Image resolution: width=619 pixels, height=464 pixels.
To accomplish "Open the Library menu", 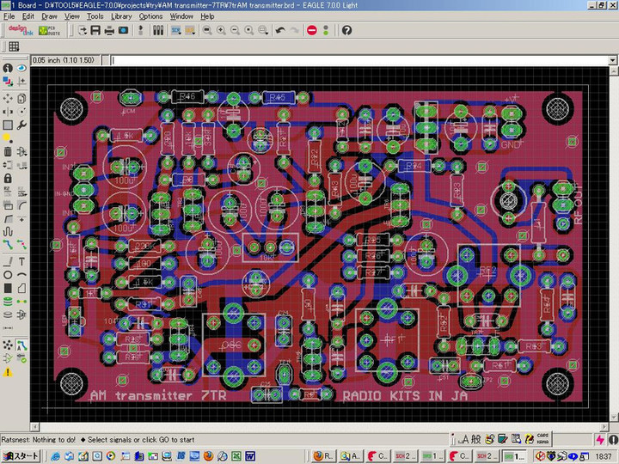I will click(121, 16).
